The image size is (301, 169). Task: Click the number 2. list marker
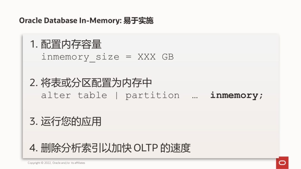pyautogui.click(x=34, y=83)
